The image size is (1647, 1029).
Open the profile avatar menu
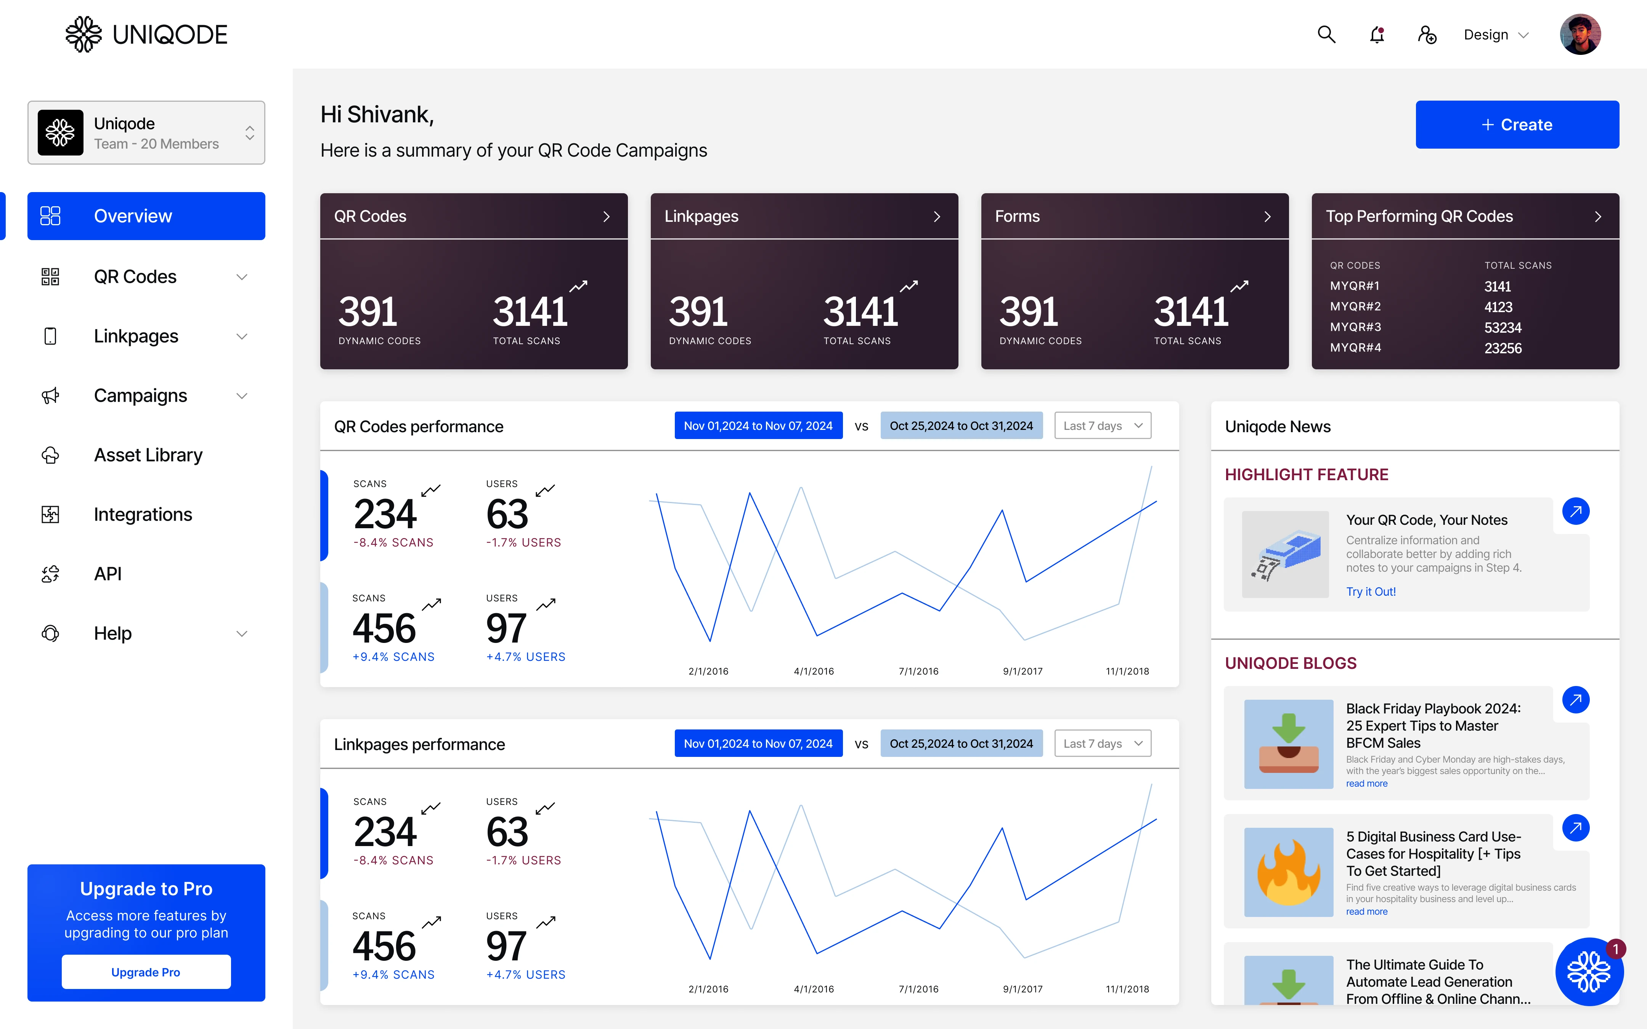pyautogui.click(x=1580, y=35)
